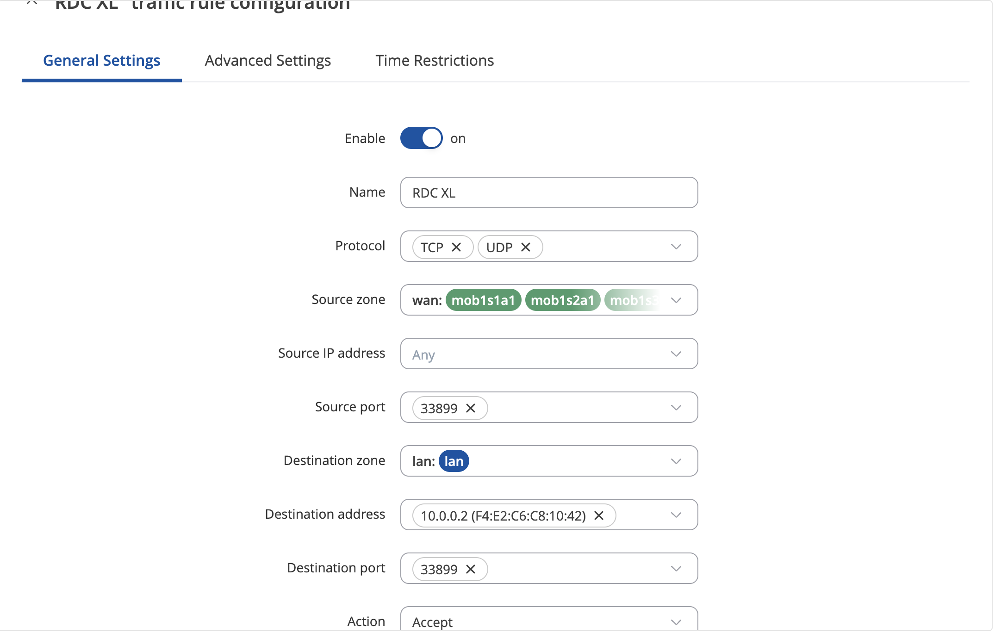This screenshot has width=995, height=633.
Task: Expand the Source port dropdown arrow
Action: tap(676, 408)
